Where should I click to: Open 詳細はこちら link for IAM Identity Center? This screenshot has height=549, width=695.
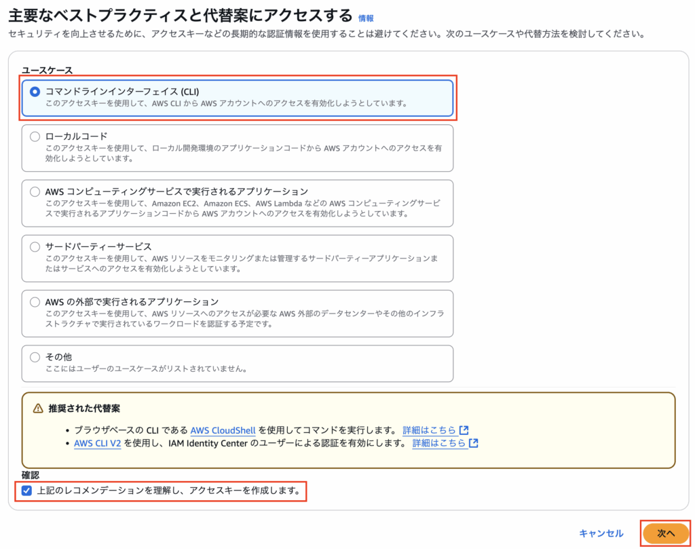[x=439, y=443]
